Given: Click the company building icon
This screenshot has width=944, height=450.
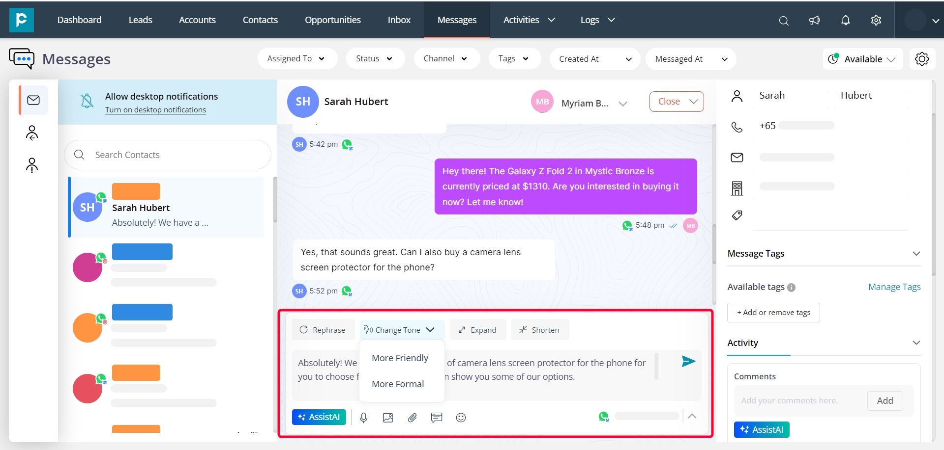Looking at the screenshot, I should coord(737,188).
